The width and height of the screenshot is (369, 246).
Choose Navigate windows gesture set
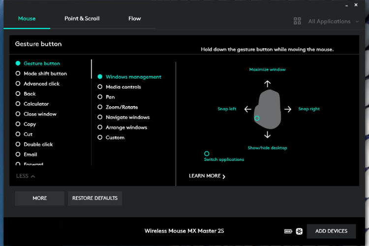(123, 117)
